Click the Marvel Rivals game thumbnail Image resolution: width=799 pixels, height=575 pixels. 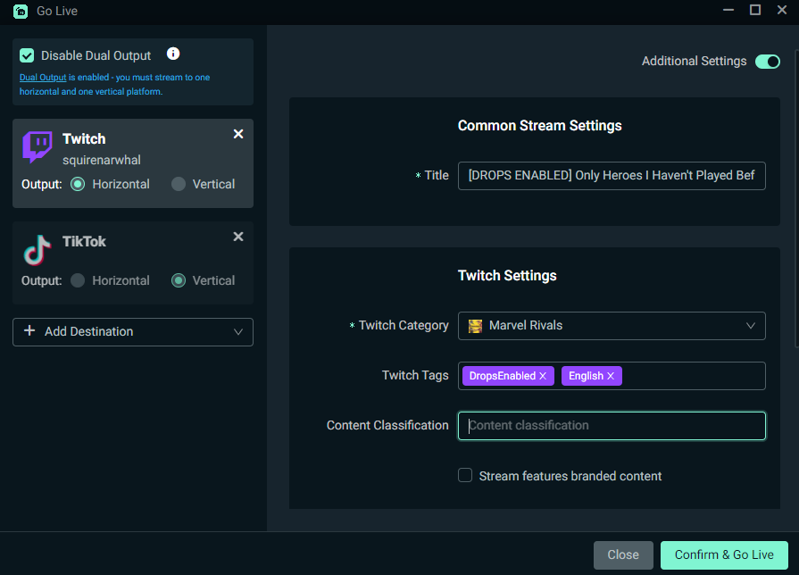pyautogui.click(x=474, y=326)
